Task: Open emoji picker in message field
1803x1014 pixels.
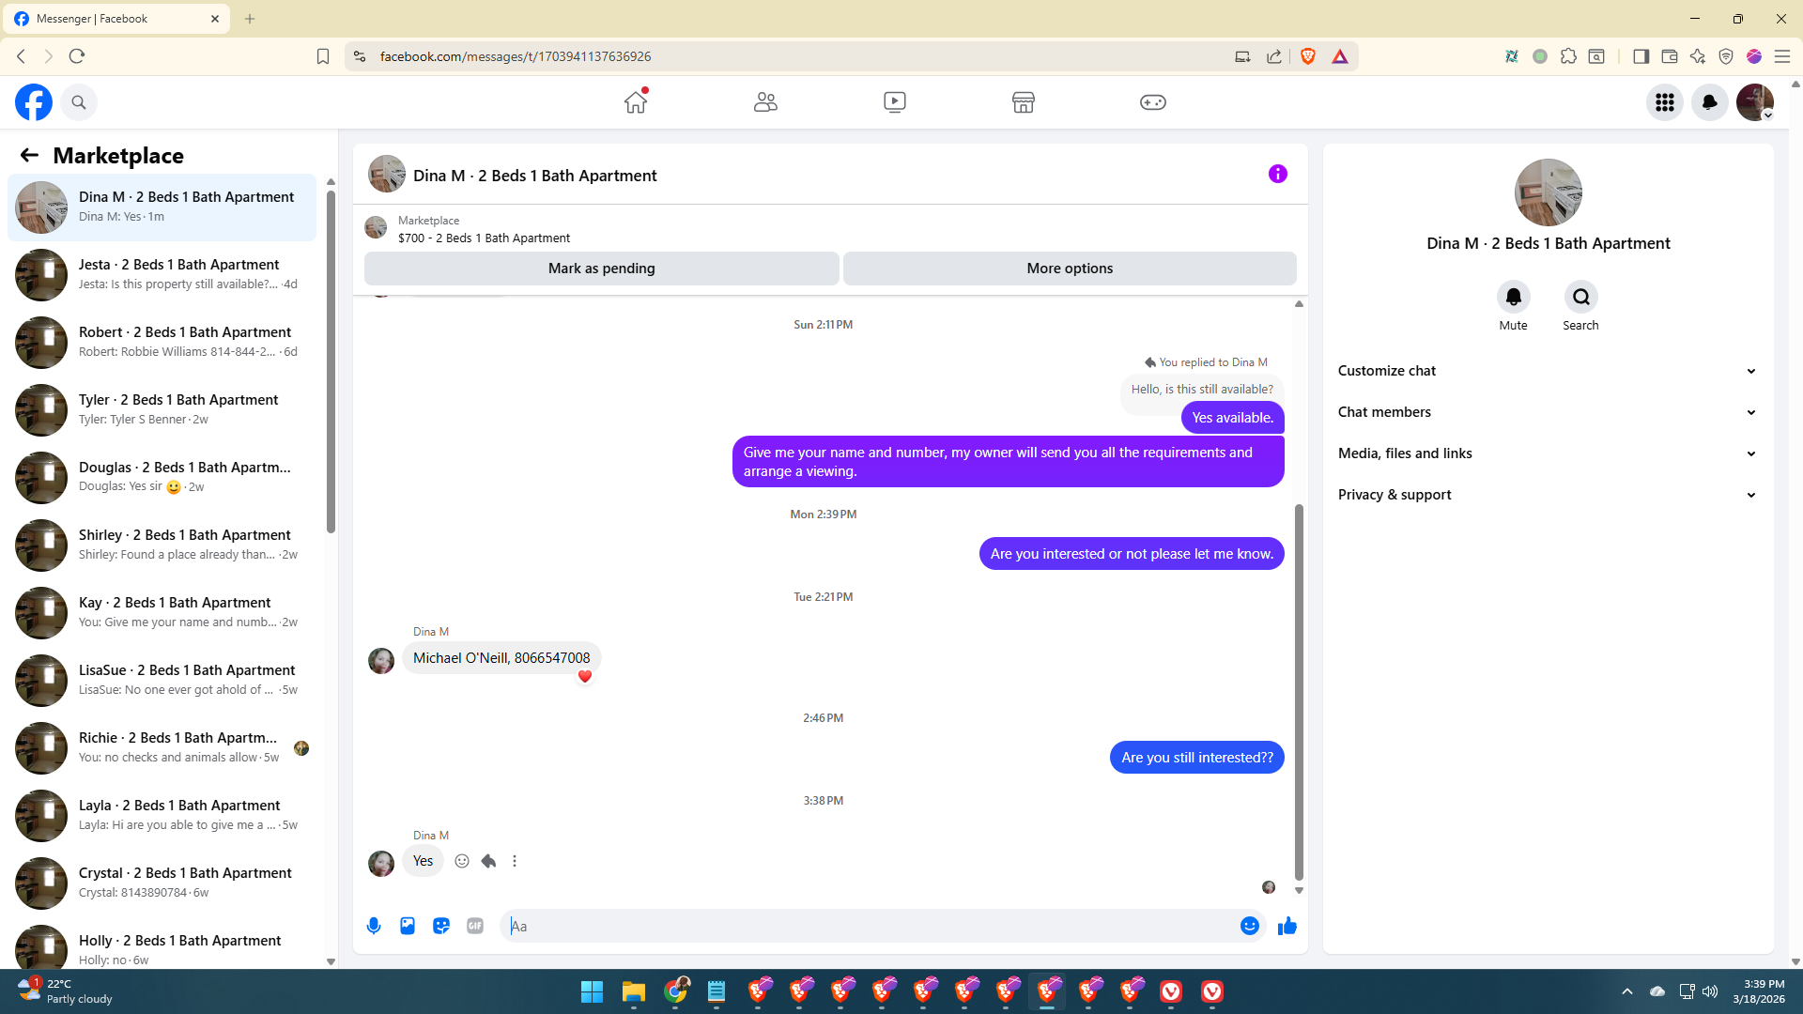Action: click(x=1249, y=926)
